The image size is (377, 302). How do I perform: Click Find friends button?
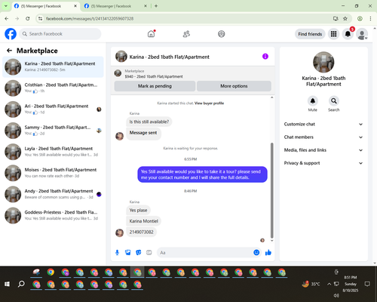point(310,34)
